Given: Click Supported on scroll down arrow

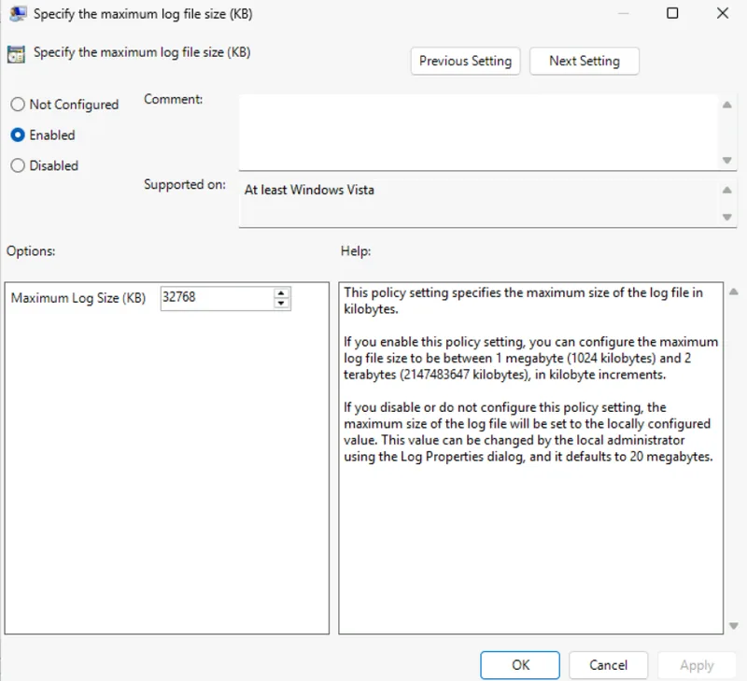Looking at the screenshot, I should click(727, 217).
